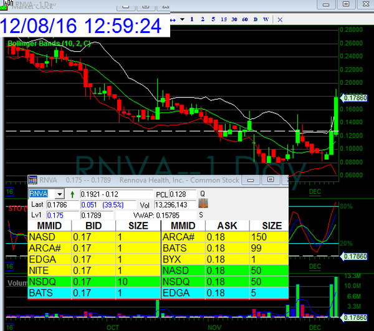
Task: Select the 1-minute chart interval
Action: pyautogui.click(x=192, y=19)
